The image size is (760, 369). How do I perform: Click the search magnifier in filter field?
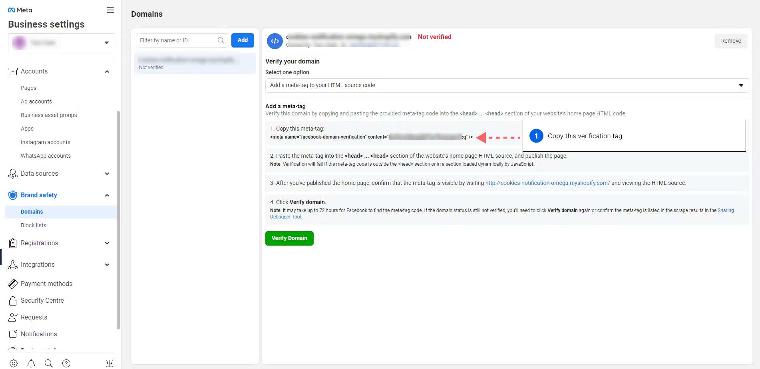pos(221,40)
